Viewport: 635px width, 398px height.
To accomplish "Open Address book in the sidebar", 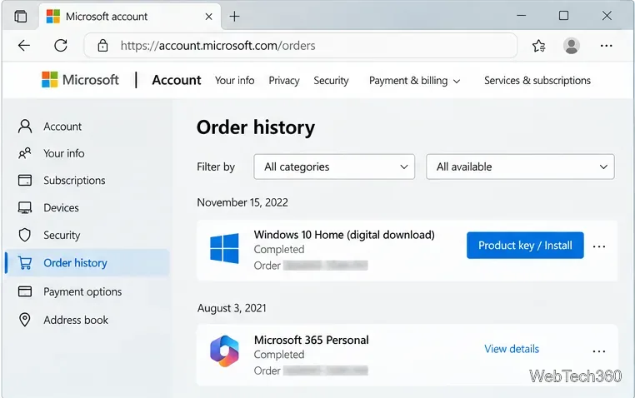I will [87, 320].
